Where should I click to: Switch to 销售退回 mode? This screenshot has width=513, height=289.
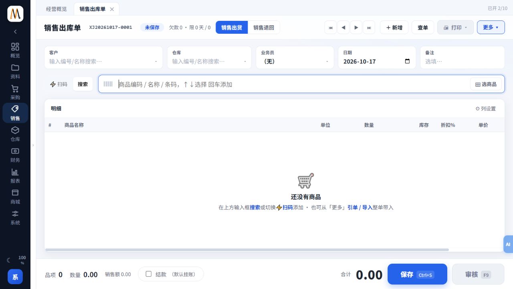point(264,28)
